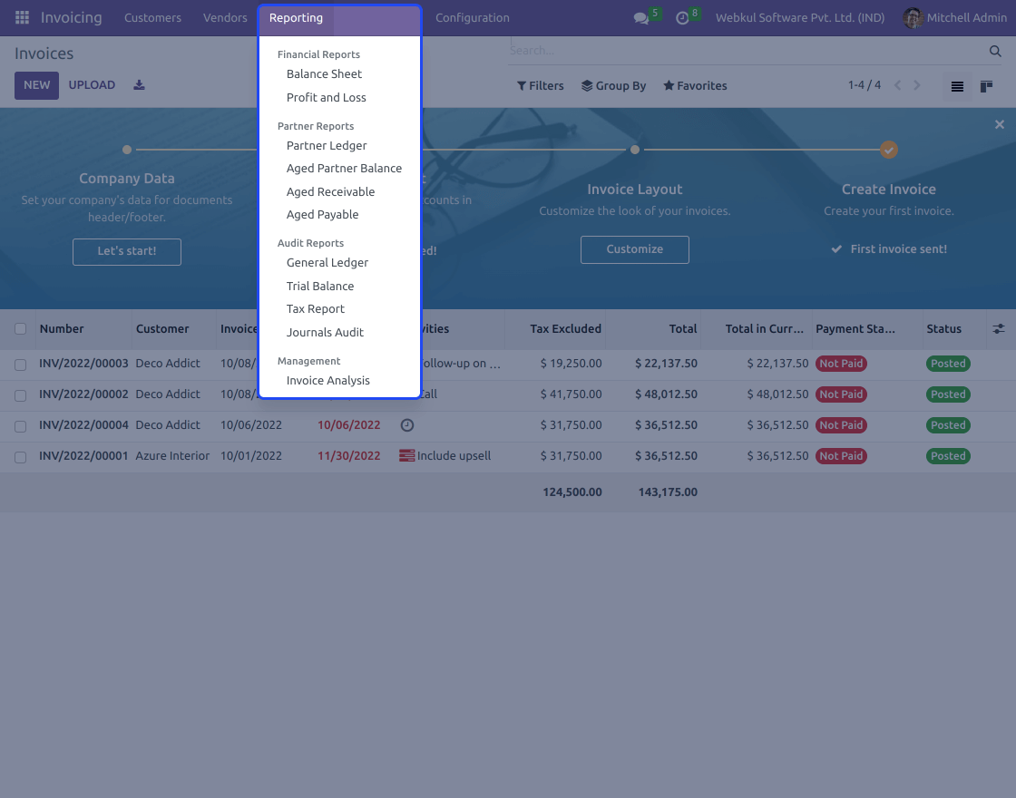This screenshot has width=1016, height=798.
Task: Close the onboarding banner
Action: (1000, 124)
